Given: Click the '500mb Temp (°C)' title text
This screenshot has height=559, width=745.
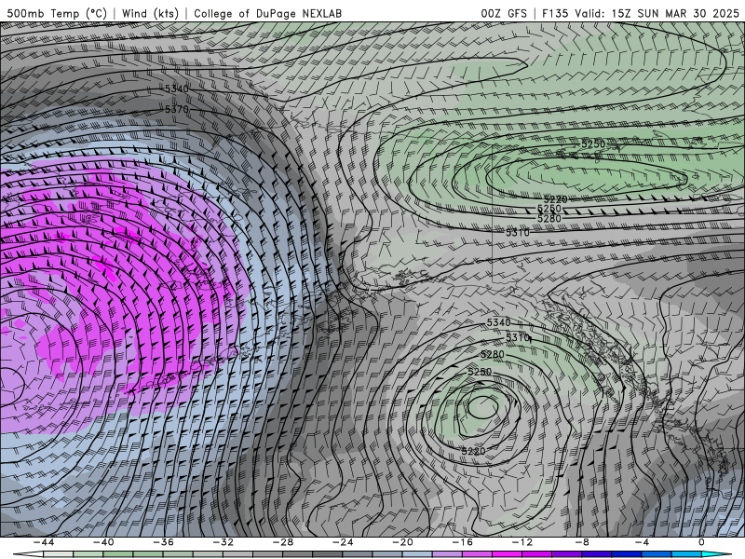Looking at the screenshot, I should coord(57,13).
